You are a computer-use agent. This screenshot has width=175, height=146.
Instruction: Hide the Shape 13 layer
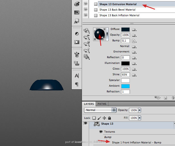click(86, 123)
